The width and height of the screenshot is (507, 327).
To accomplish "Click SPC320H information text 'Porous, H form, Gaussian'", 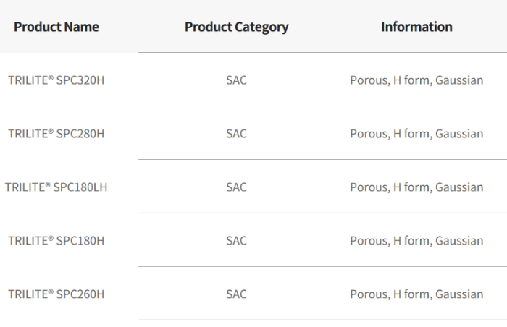I will pyautogui.click(x=416, y=80).
